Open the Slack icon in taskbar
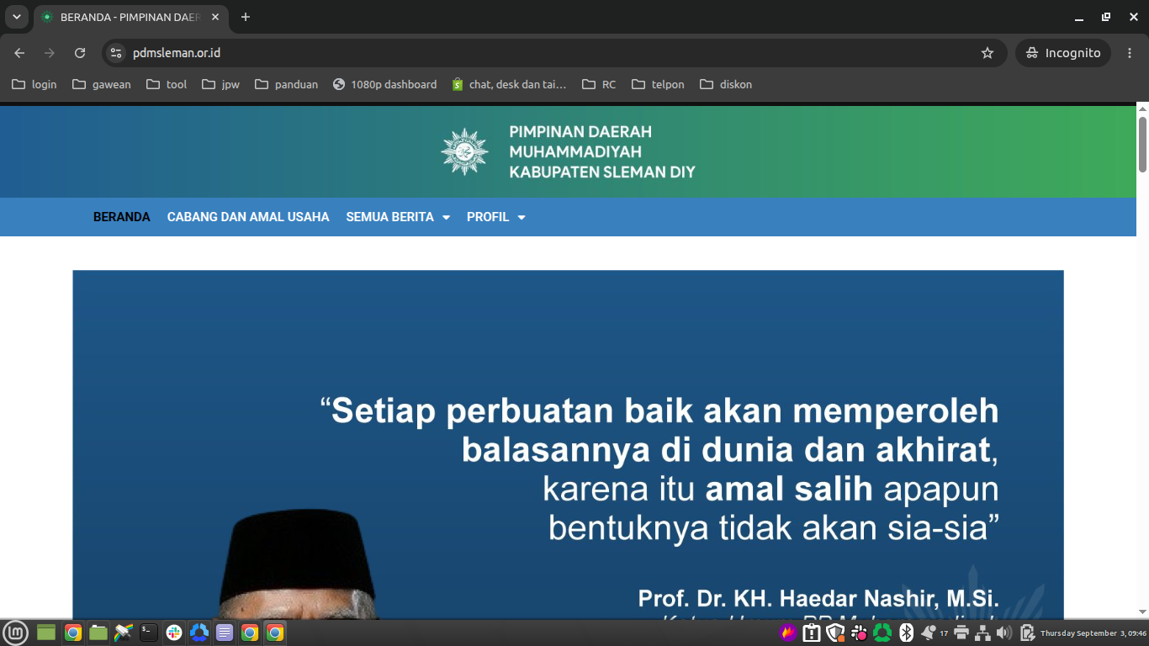Viewport: 1149px width, 646px height. 174,633
